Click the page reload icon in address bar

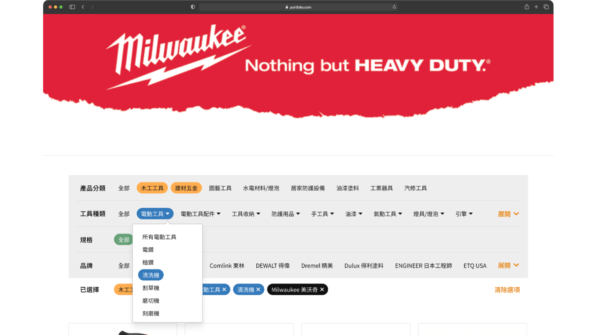coord(394,7)
